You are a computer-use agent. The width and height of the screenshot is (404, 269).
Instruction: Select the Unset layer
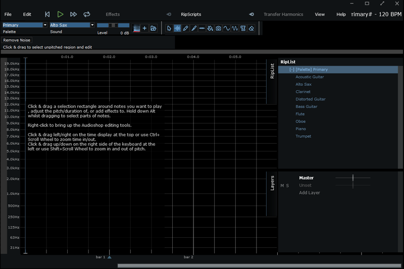pyautogui.click(x=305, y=185)
